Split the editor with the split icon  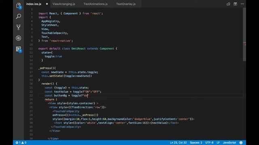(x=235, y=4)
